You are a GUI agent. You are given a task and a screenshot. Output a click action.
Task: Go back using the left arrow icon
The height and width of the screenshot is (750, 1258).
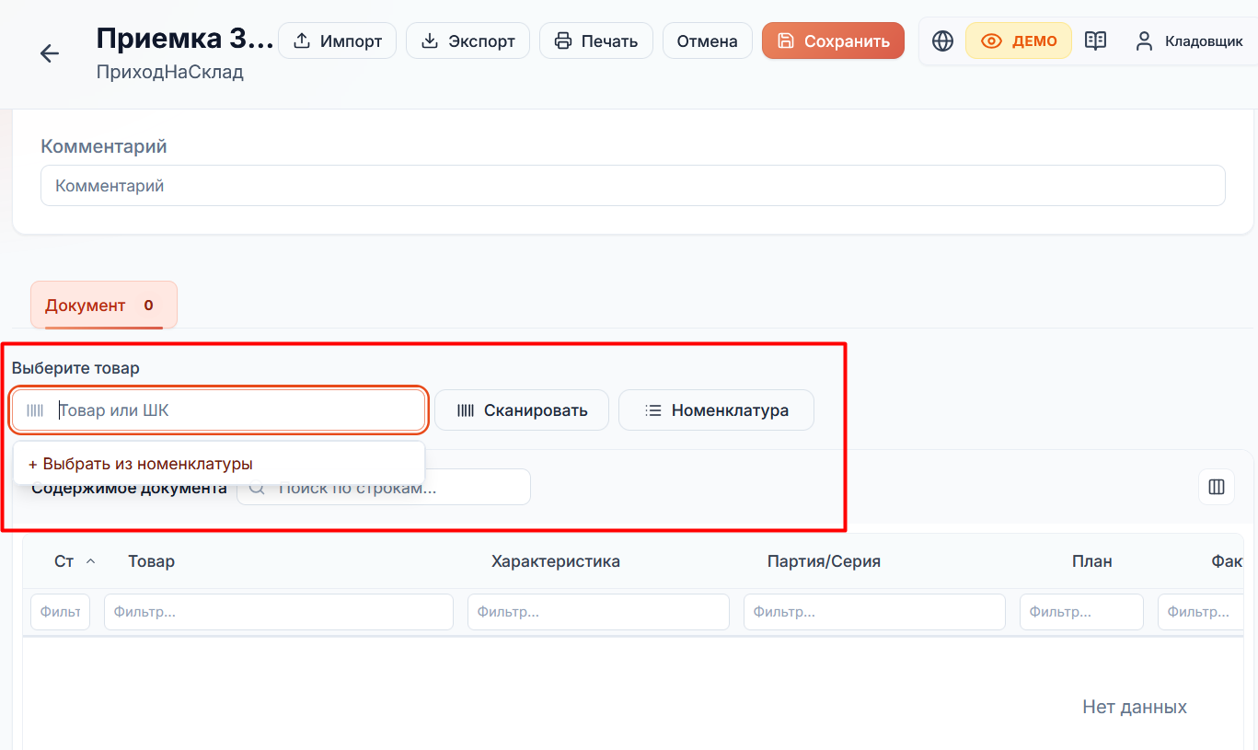[x=50, y=53]
